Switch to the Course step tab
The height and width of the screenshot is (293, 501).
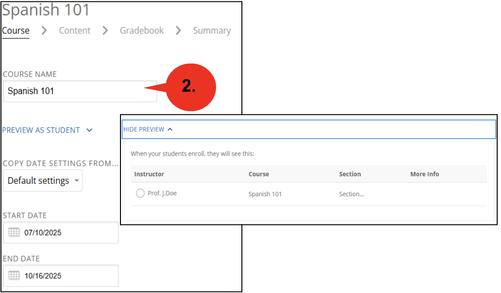tap(16, 31)
